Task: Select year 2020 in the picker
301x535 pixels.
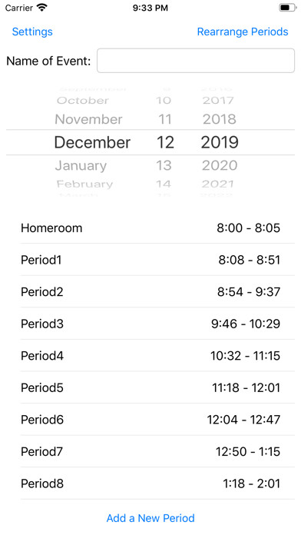Action: 220,165
